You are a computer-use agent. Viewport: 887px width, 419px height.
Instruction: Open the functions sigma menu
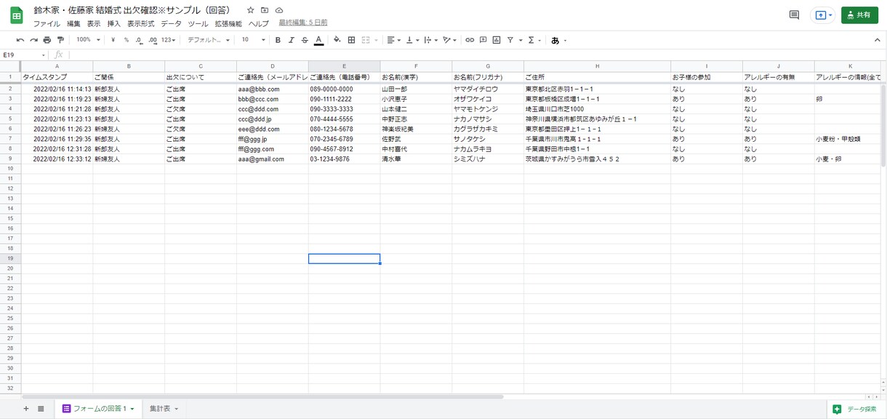534,40
